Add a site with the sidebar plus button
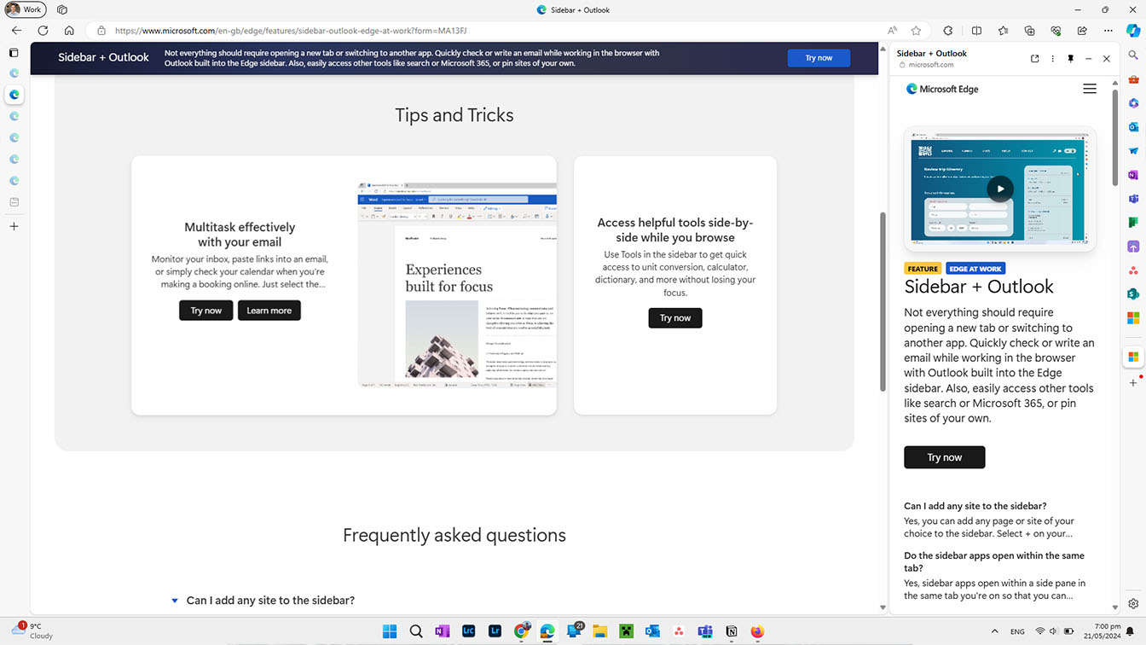 [x=1133, y=383]
